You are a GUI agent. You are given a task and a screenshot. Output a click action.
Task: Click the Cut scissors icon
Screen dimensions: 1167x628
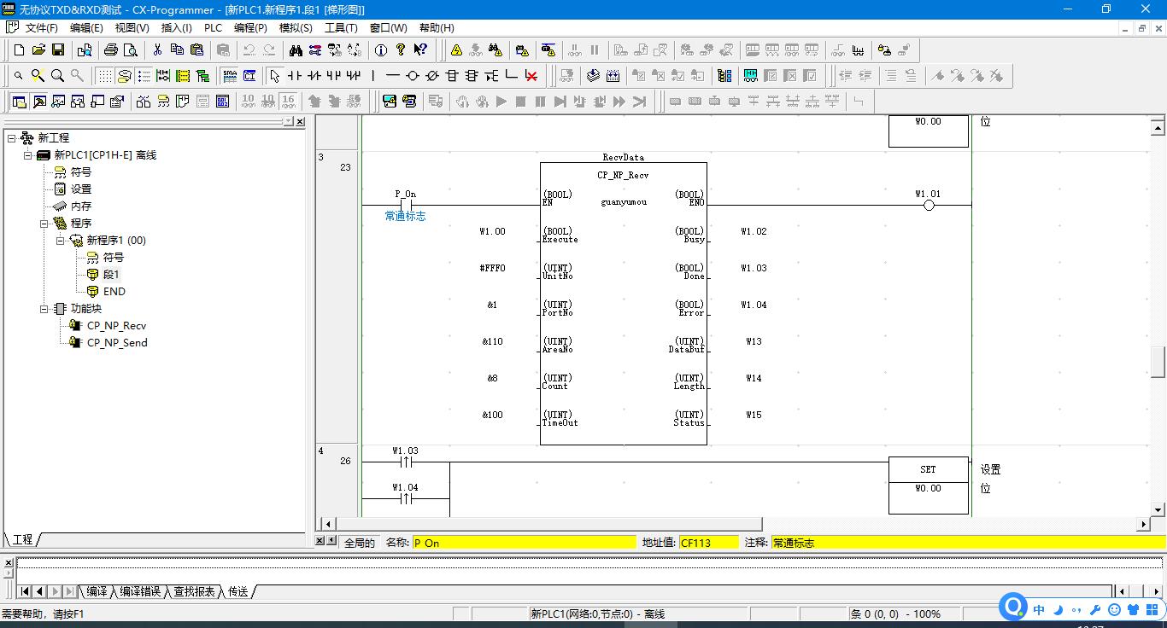coord(157,50)
